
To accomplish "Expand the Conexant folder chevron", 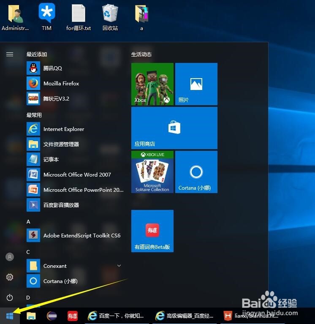I will coord(119,266).
